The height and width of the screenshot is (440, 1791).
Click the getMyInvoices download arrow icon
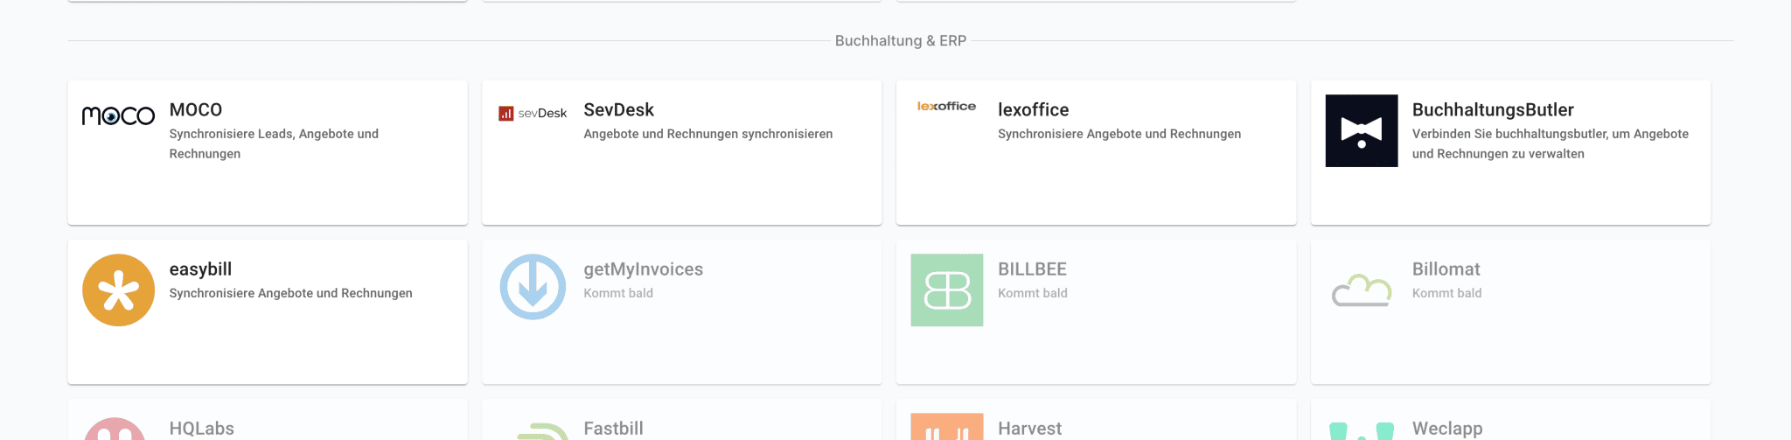tap(533, 287)
